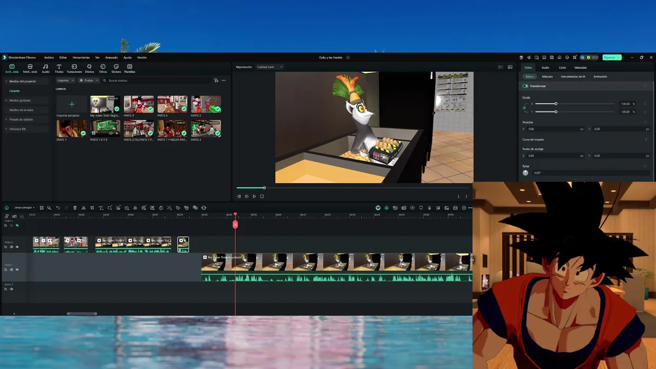Screen dimensions: 656x369
Task: Open the Stickers library icon
Action: pyautogui.click(x=116, y=68)
